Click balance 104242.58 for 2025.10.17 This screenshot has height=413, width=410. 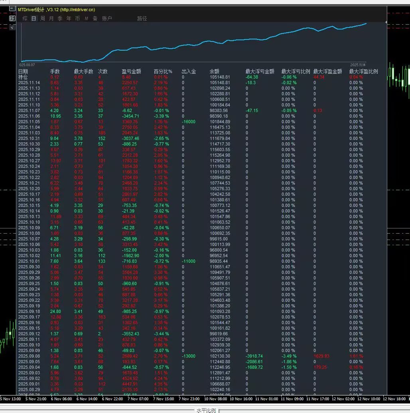(x=220, y=194)
